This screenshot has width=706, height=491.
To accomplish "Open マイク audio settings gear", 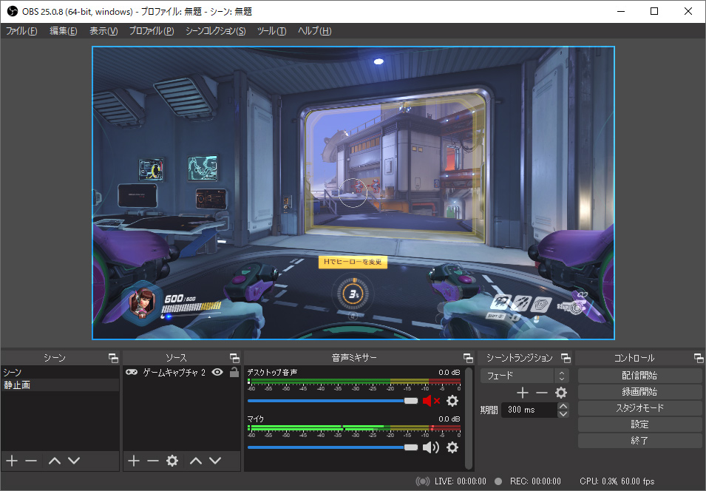I will (x=452, y=447).
